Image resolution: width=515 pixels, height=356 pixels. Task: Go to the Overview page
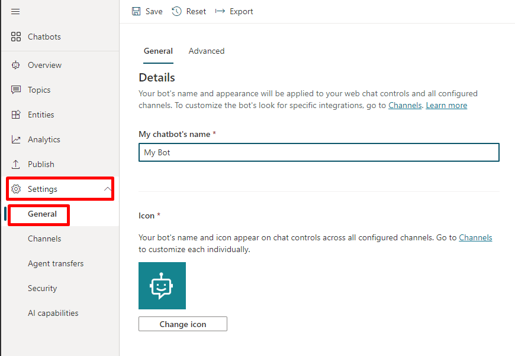pyautogui.click(x=44, y=65)
